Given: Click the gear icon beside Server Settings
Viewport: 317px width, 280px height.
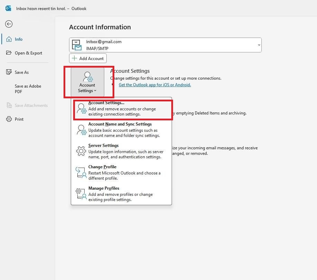Looking at the screenshot, I should point(81,151).
